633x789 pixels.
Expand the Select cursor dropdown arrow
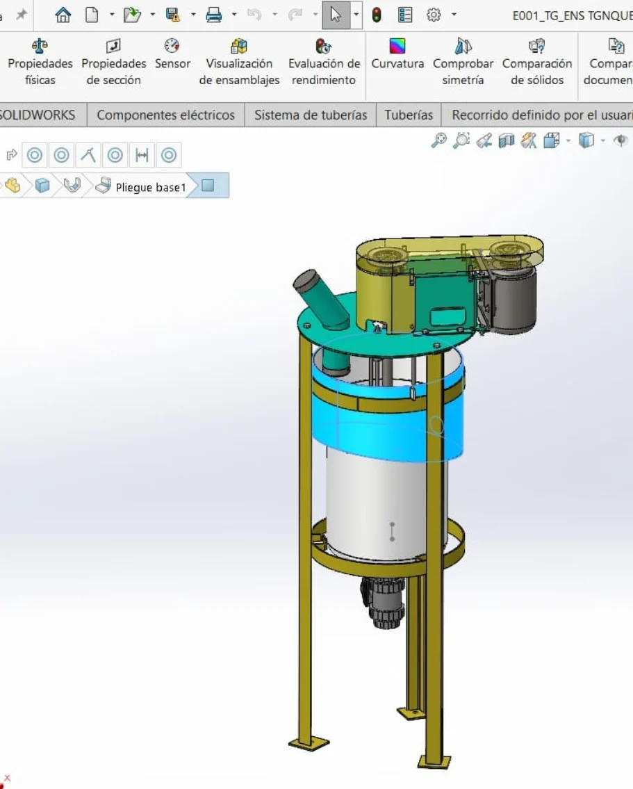pos(356,15)
